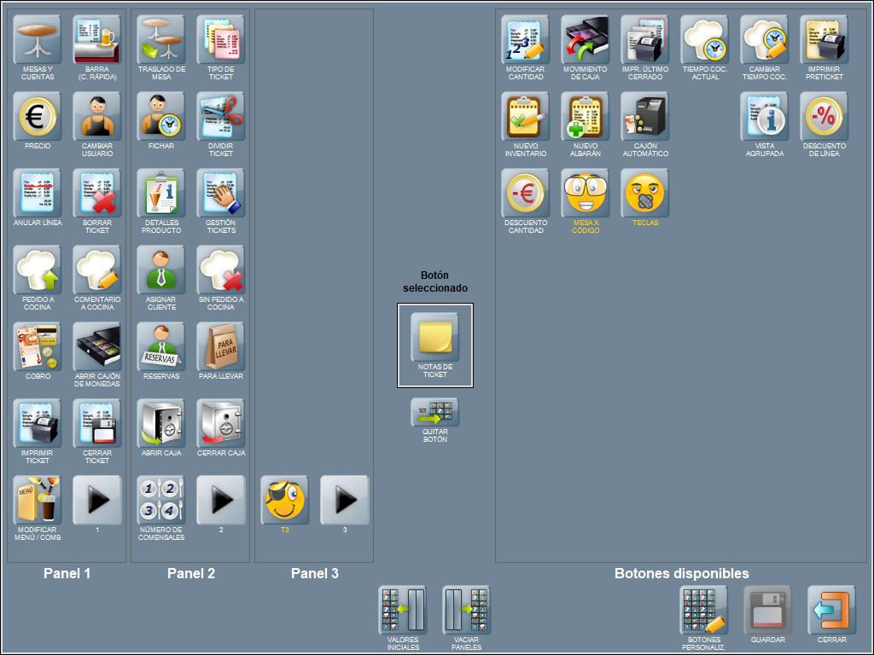Click the Pedido a Cocina icon
The image size is (874, 655).
(37, 270)
